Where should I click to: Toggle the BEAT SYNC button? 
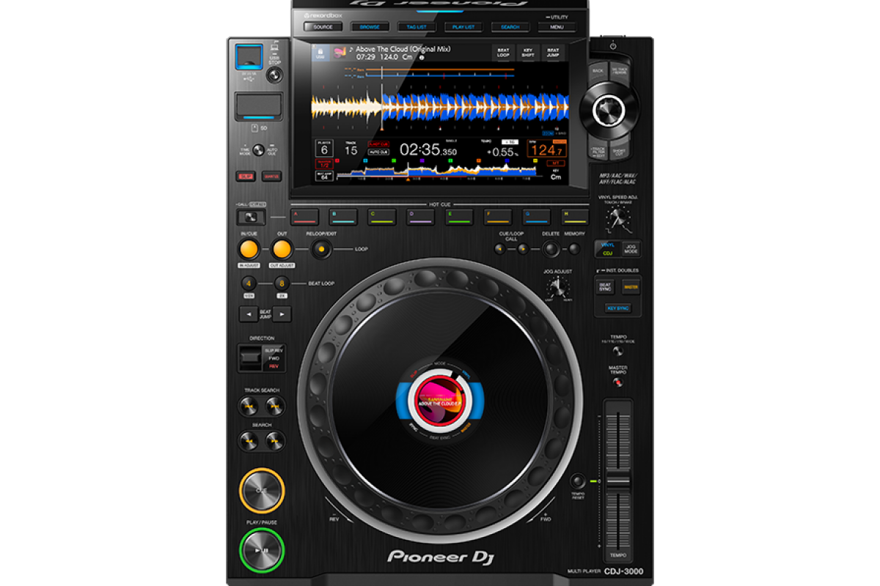605,287
